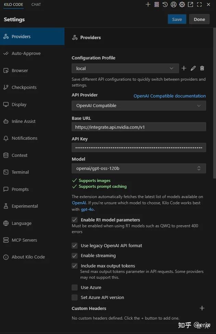Click the settings gear icon
This screenshot has width=216, height=334.
click(182, 4)
